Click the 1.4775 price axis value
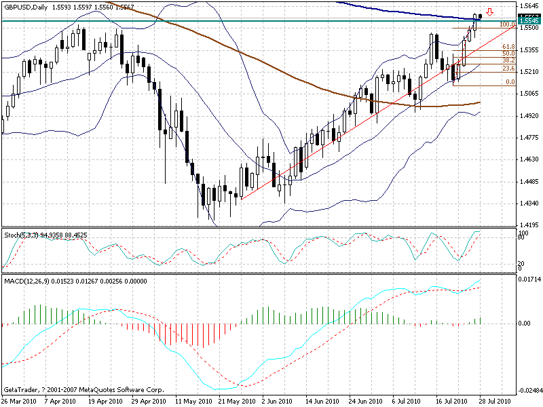The width and height of the screenshot is (543, 407). (x=529, y=138)
